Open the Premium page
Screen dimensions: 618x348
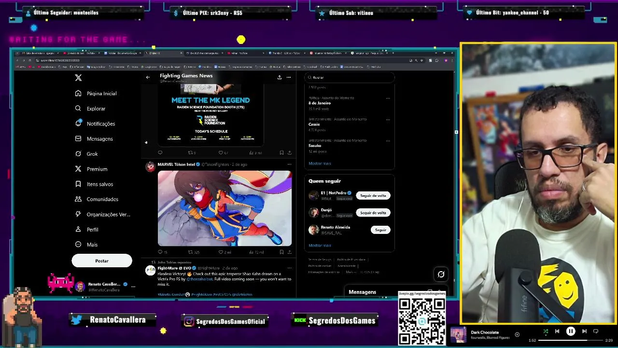[x=91, y=169]
